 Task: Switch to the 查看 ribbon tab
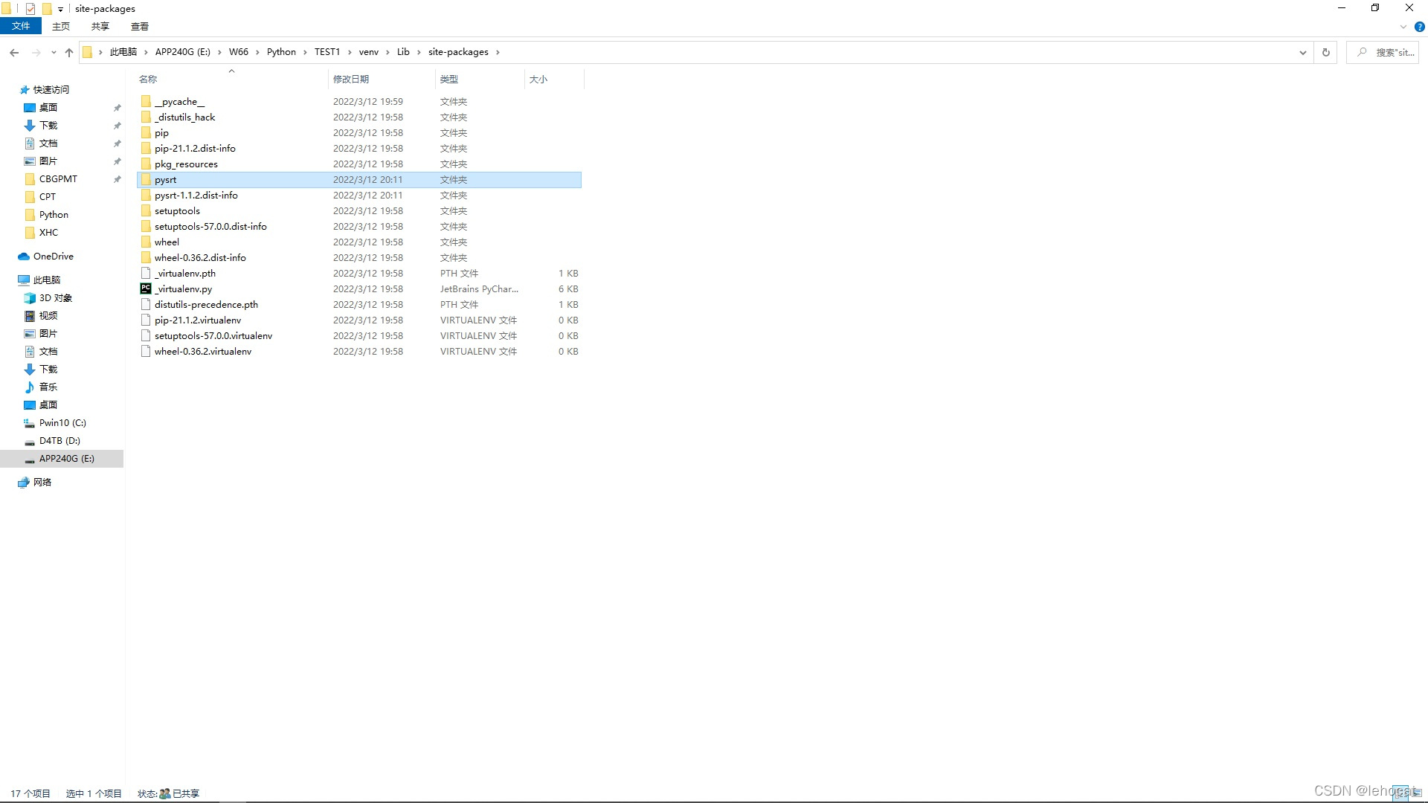140,26
